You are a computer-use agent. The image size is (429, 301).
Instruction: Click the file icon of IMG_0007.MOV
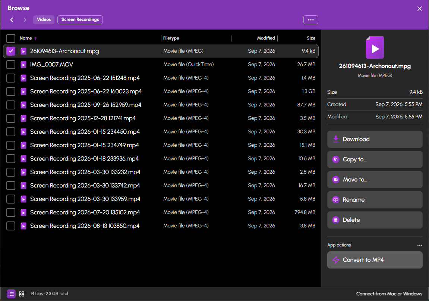point(23,65)
